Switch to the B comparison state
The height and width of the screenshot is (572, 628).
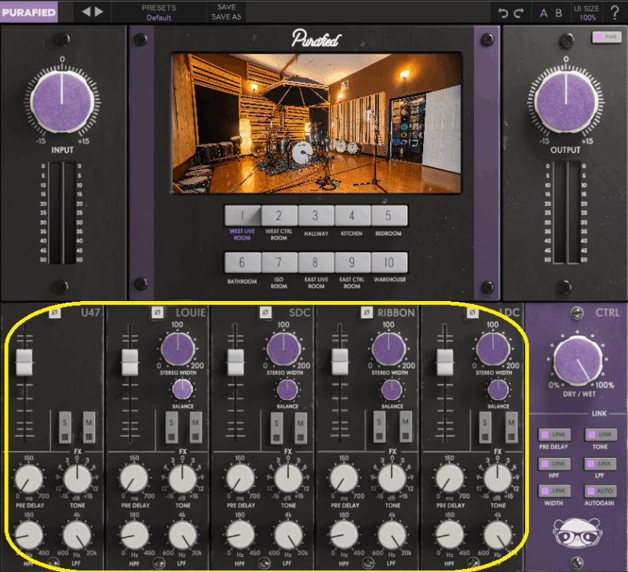(x=558, y=13)
